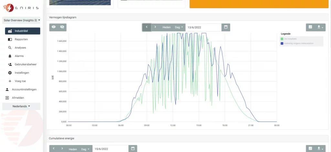Open the Solar Overview (Insights 3) dropdown

[22, 20]
